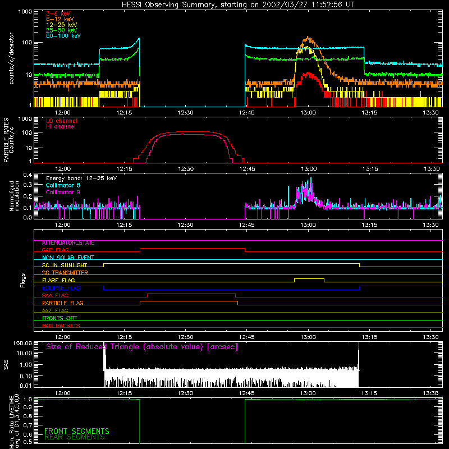The image size is (449, 449).
Task: Click the raised SC_IN_SUNLIGHT segment
Action: click(231, 263)
